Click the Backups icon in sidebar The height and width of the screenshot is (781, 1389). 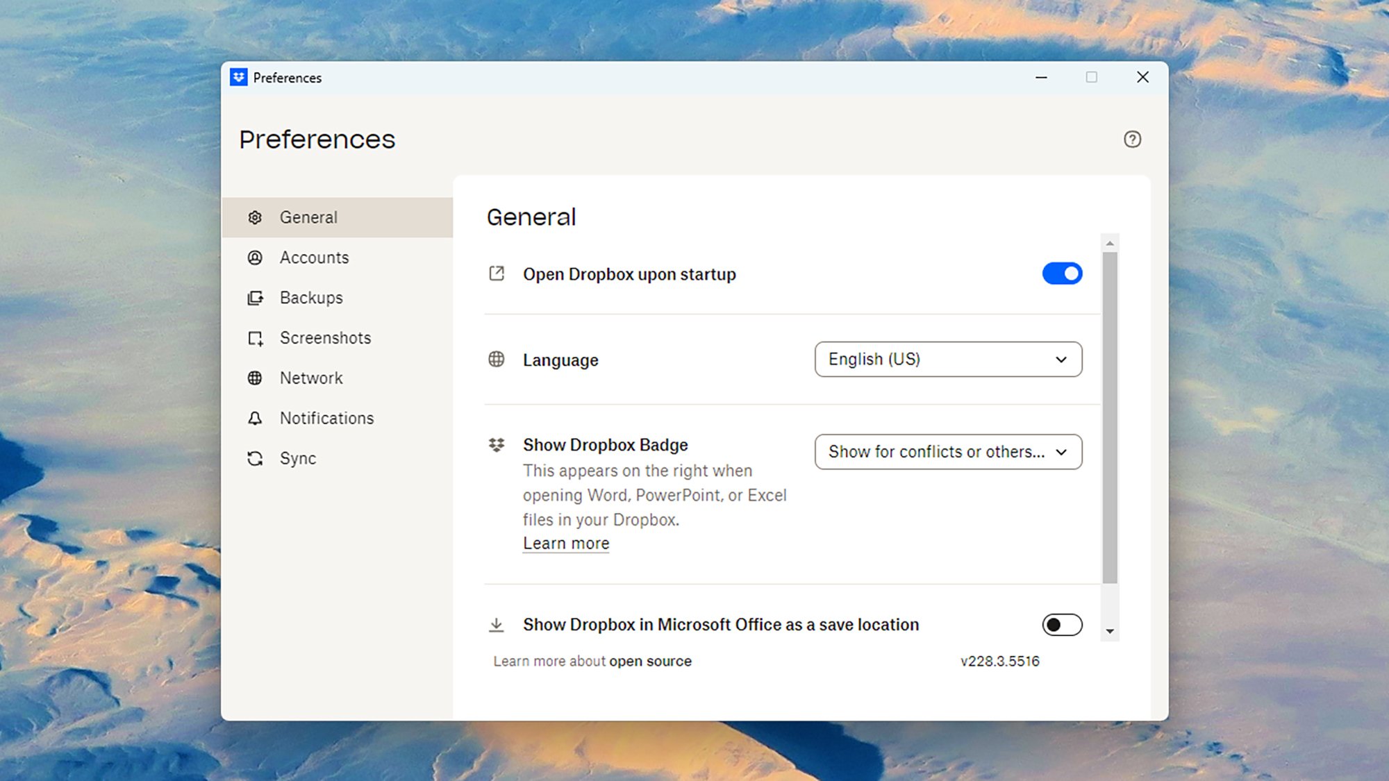pyautogui.click(x=255, y=298)
